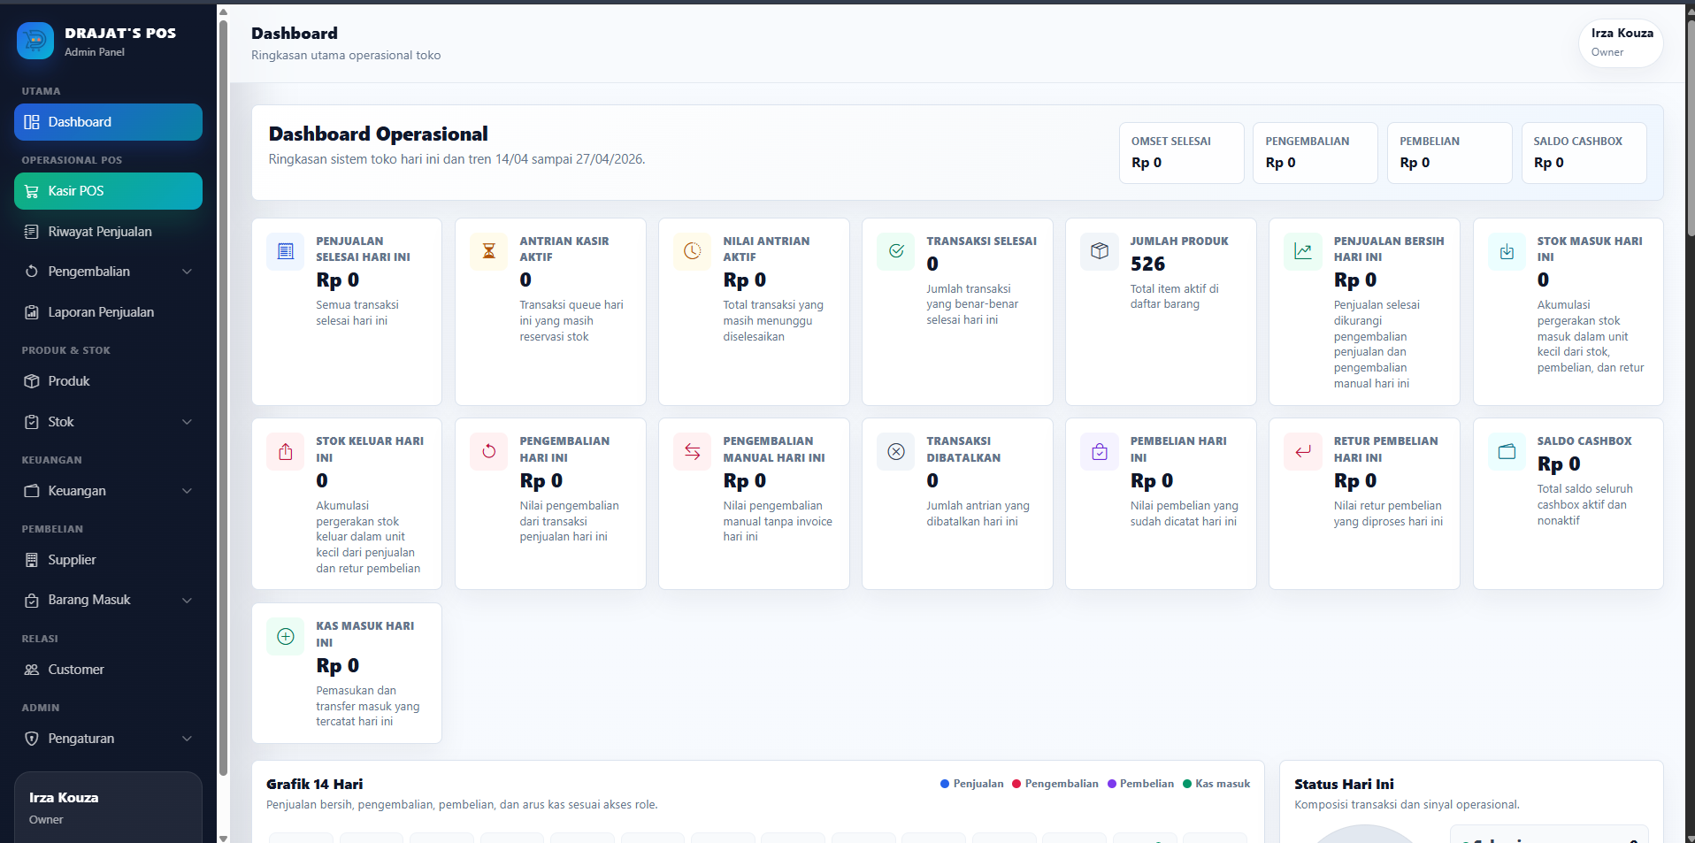Image resolution: width=1695 pixels, height=843 pixels.
Task: Open Laporan Penjualan menu item
Action: [108, 312]
